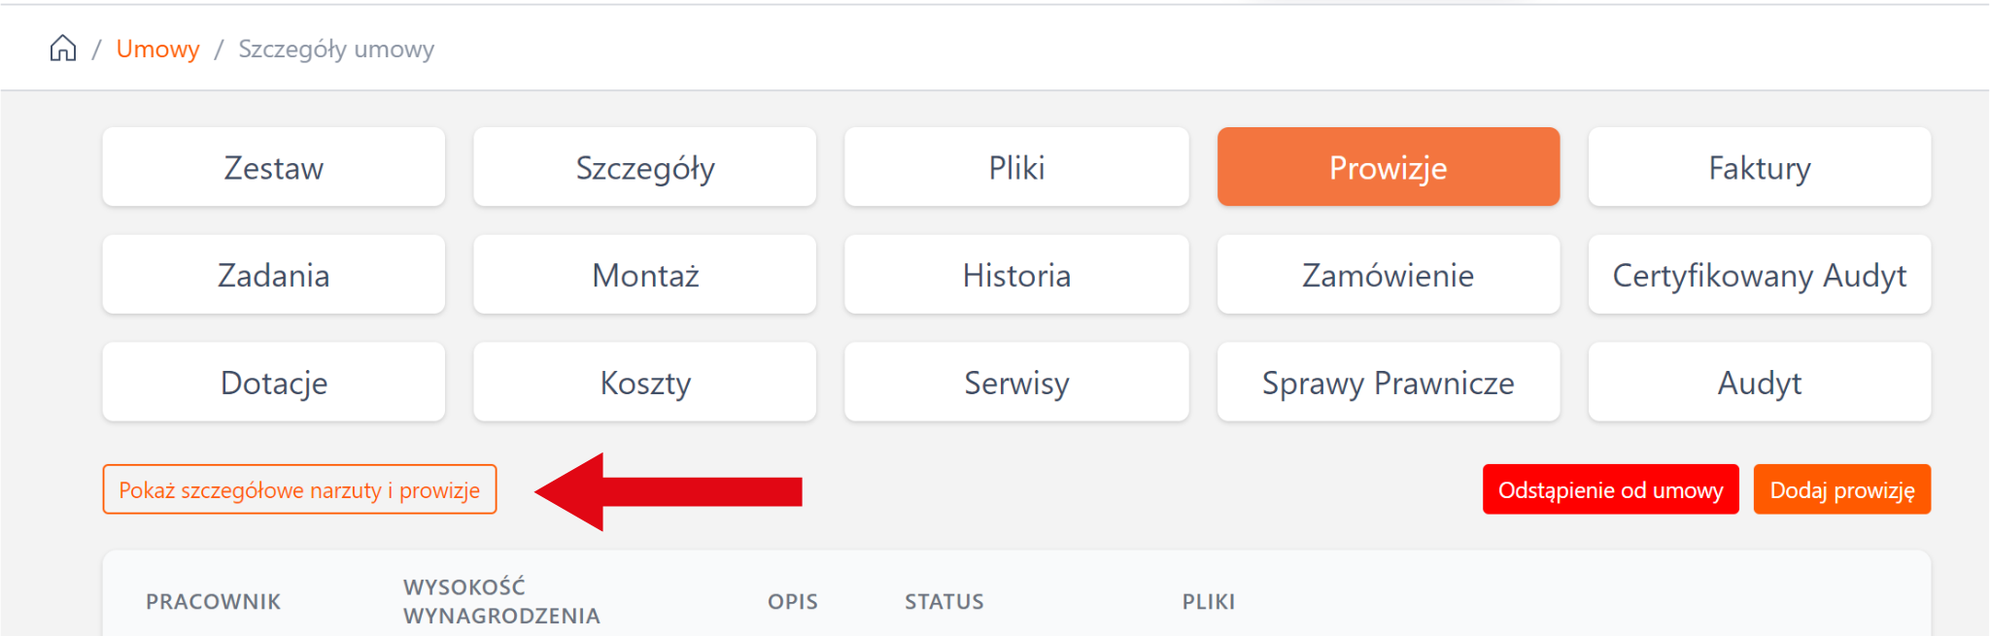Go to the Faktury tab
1990x636 pixels.
[1759, 167]
